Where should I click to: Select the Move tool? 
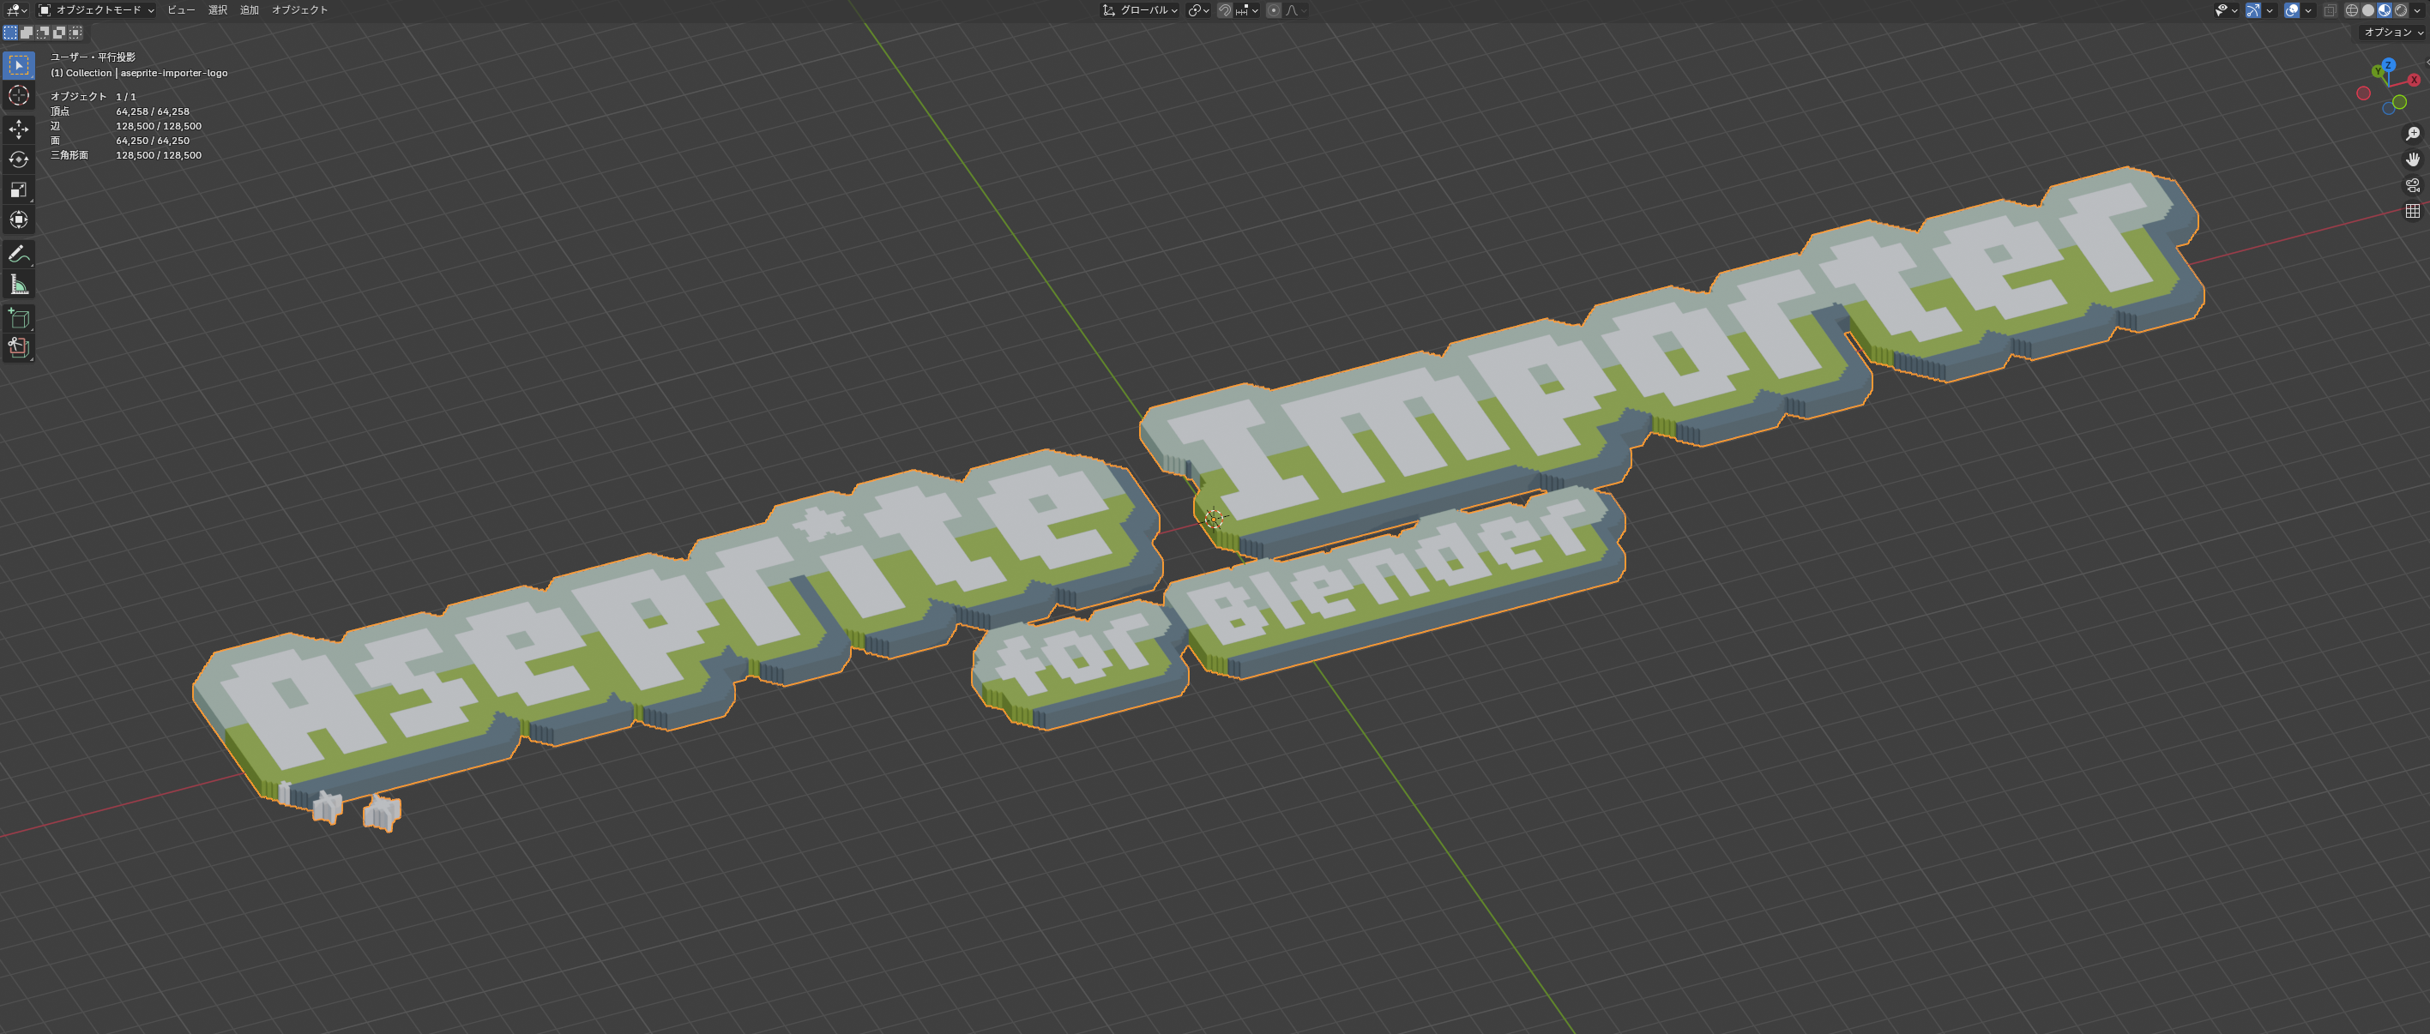click(18, 129)
